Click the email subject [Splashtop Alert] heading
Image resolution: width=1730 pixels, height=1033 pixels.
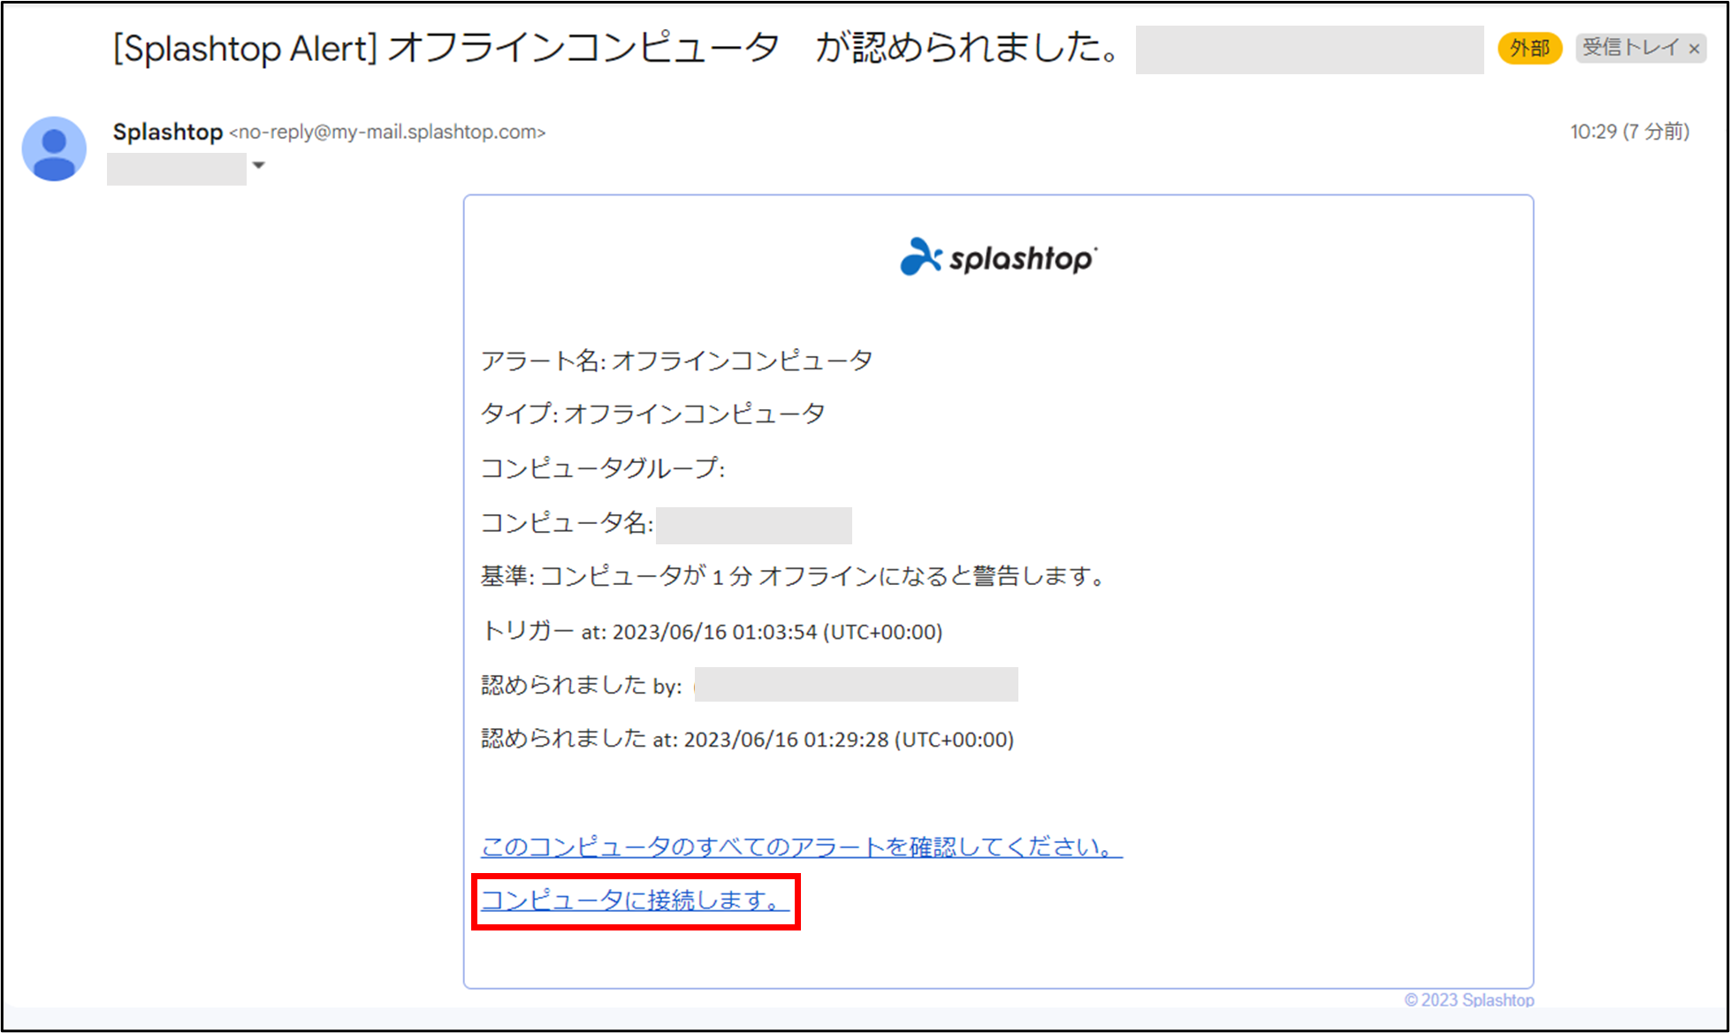tap(618, 49)
